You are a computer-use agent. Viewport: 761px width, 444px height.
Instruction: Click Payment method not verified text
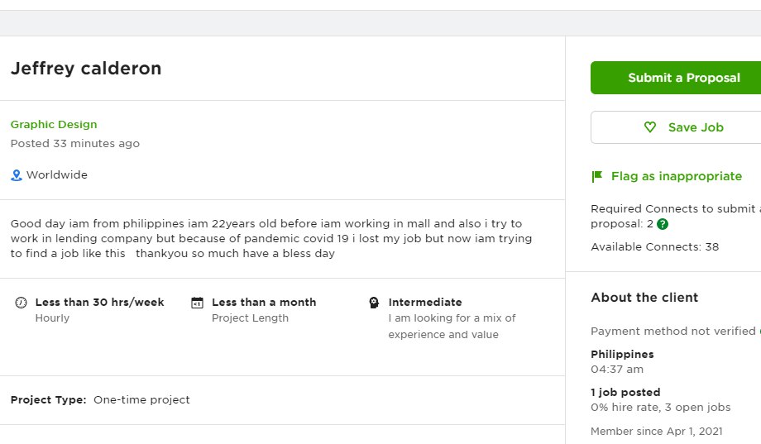[x=673, y=331]
